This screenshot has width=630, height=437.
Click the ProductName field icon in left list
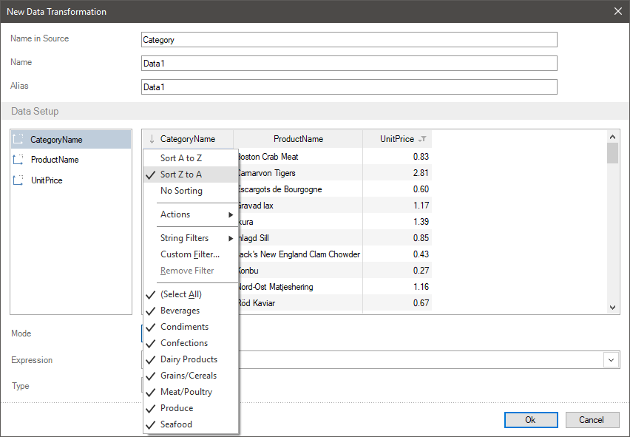(18, 160)
